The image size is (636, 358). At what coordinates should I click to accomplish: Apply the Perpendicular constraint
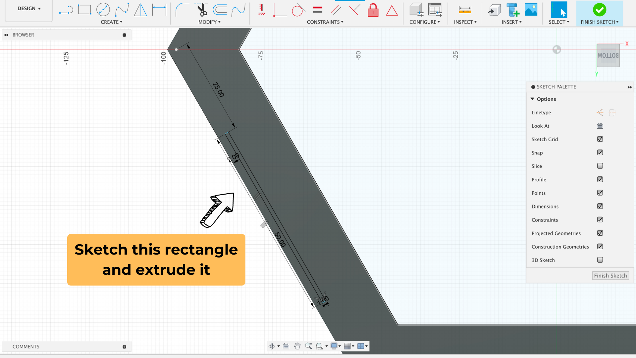click(x=354, y=10)
